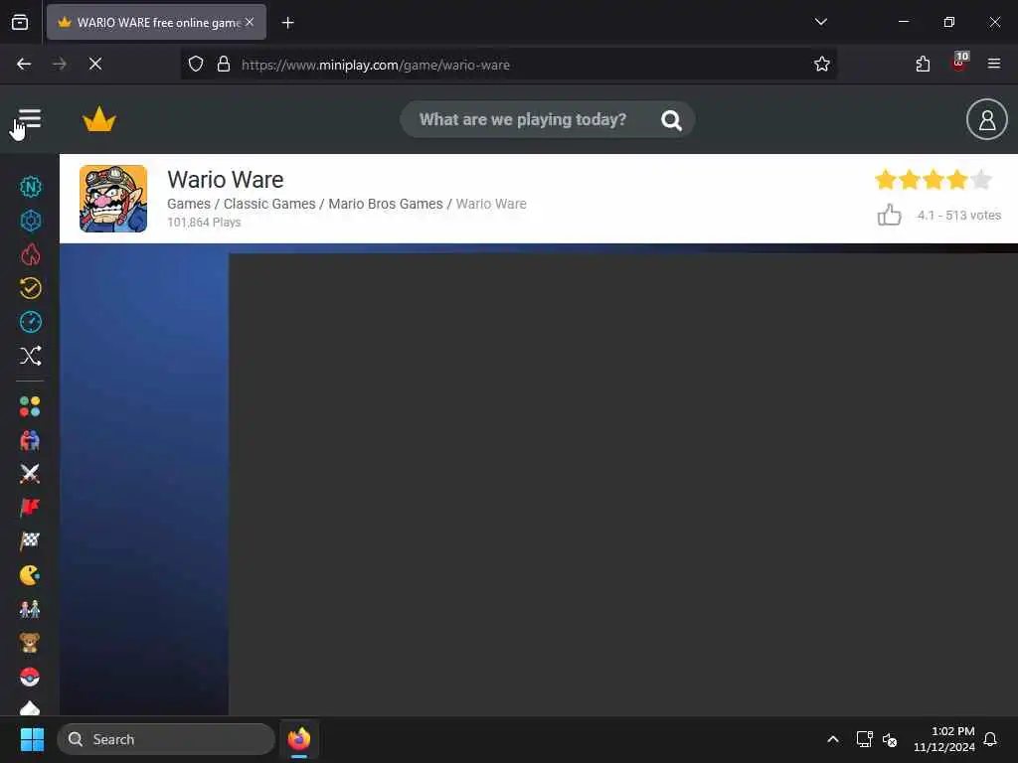Open the crossed swords sidebar icon
This screenshot has width=1018, height=763.
30,474
